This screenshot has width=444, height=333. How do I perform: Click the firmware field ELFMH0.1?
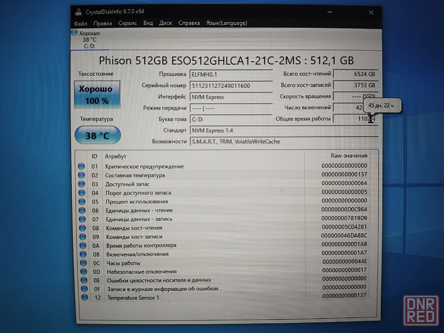231,75
